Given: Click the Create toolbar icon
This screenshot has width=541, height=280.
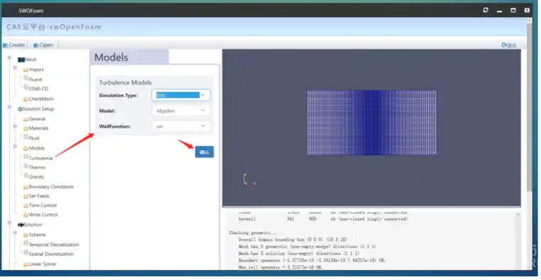Looking at the screenshot, I should pyautogui.click(x=5, y=45).
